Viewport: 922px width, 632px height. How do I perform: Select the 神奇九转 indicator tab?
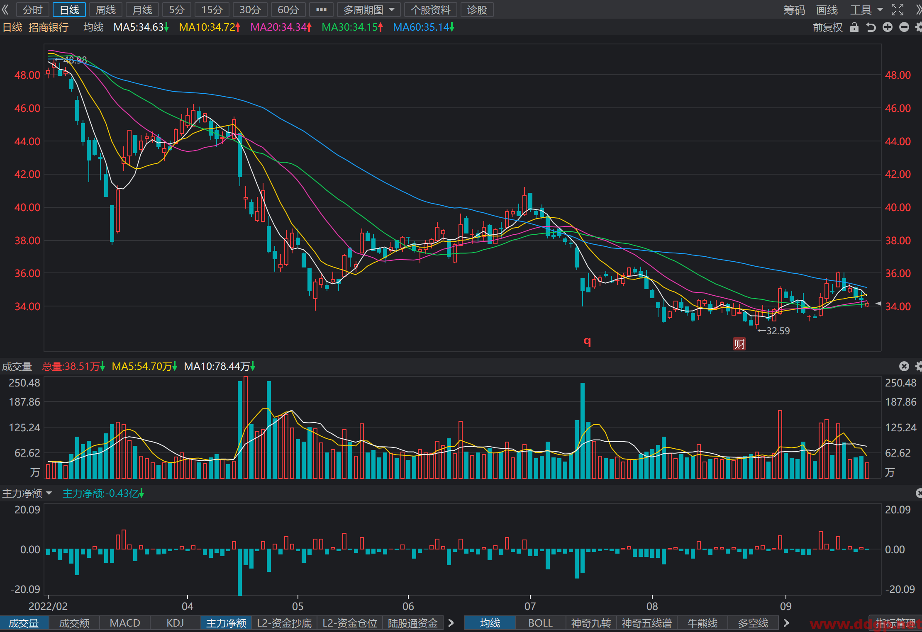591,623
